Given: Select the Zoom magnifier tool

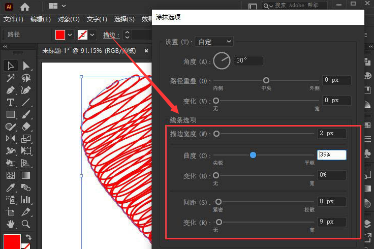Looking at the screenshot, I should pos(26,224).
